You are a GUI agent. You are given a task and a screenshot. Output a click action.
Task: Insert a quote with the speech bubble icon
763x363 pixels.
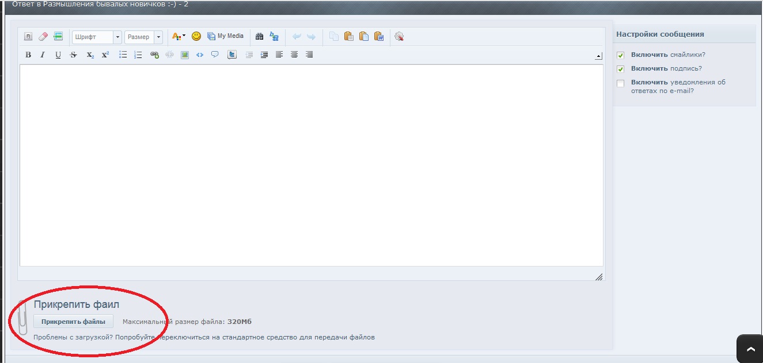(215, 55)
